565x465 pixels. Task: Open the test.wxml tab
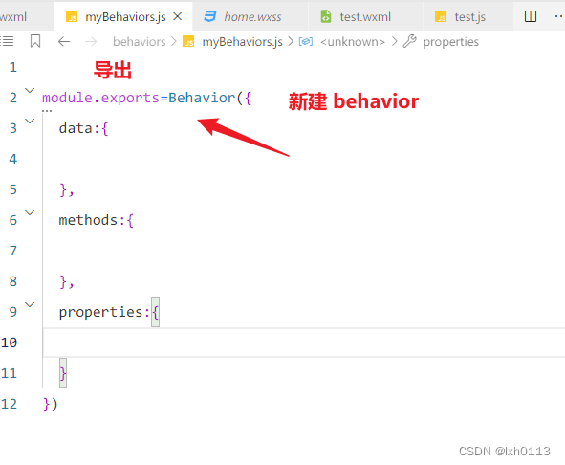point(365,16)
